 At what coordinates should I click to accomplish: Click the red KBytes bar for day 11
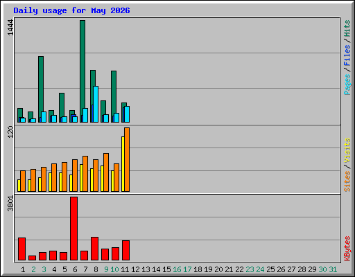125,250
